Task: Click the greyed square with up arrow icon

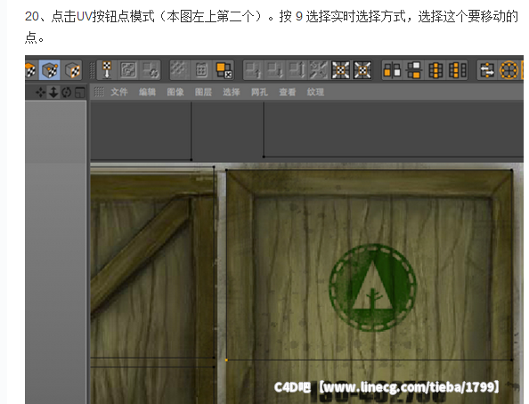Action: (252, 70)
